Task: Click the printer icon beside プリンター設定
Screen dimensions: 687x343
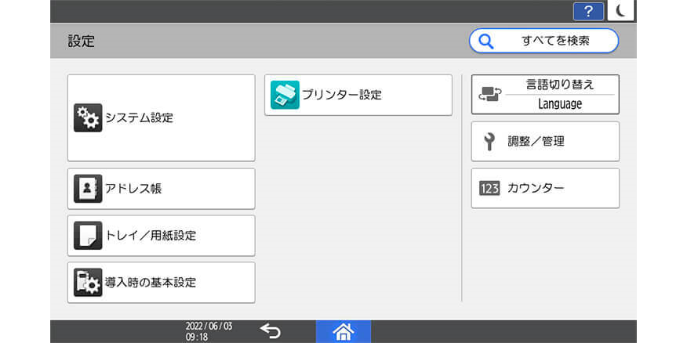Action: [x=285, y=95]
